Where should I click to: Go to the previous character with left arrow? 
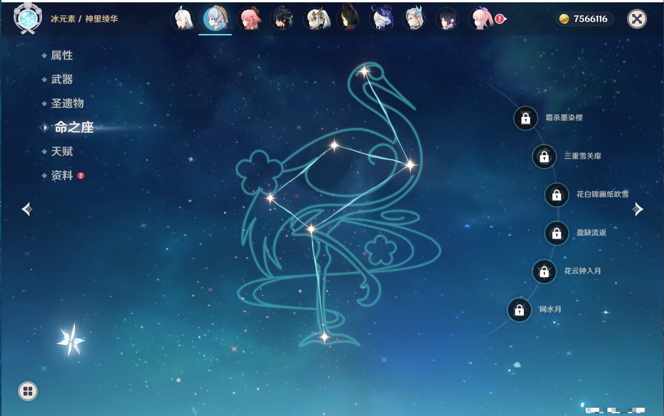[x=27, y=209]
